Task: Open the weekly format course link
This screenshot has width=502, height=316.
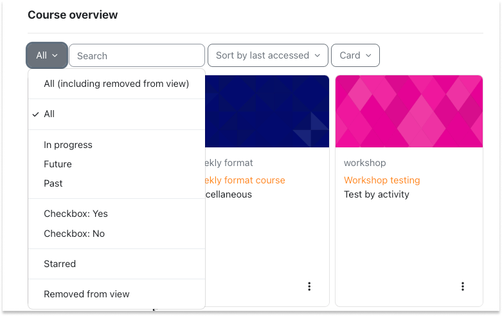Action: click(245, 180)
